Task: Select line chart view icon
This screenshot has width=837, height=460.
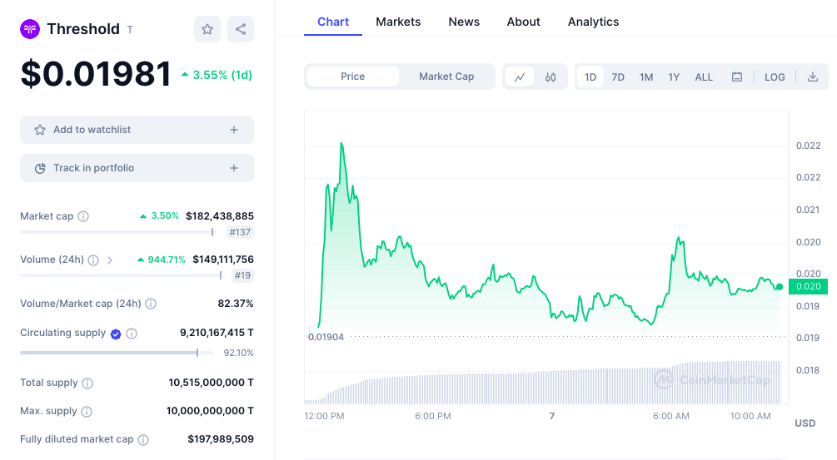Action: (520, 77)
